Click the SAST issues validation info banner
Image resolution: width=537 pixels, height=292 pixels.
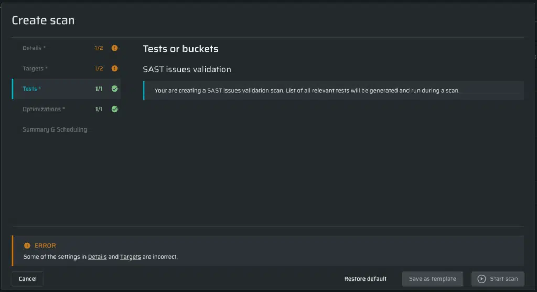pos(333,90)
